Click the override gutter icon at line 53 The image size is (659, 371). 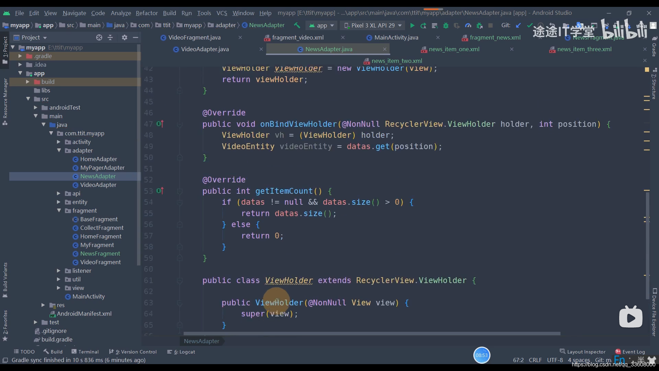[x=160, y=191]
